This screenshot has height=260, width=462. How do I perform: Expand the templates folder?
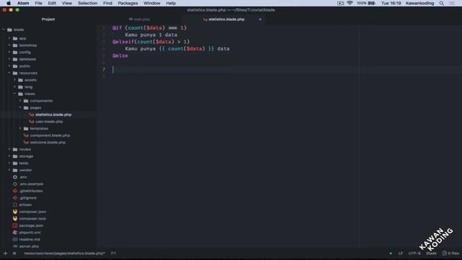point(20,129)
